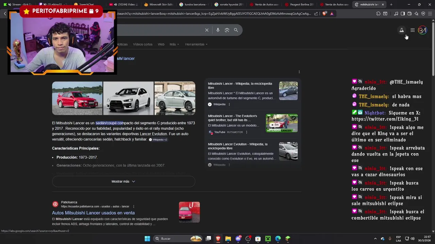The width and height of the screenshot is (435, 244).
Task: Open volume control in system tray
Action: pos(413,239)
